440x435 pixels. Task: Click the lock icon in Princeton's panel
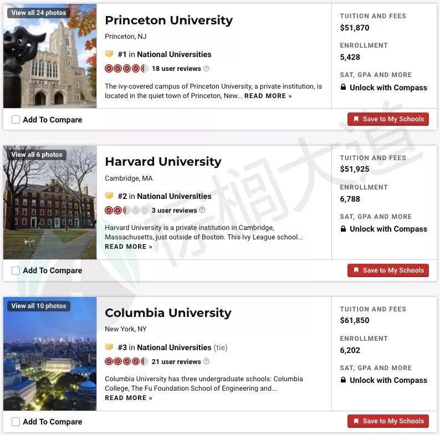point(343,87)
